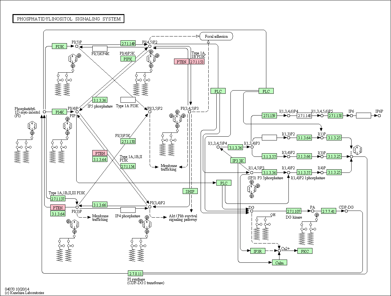The image size is (391, 296).
Task: Click the 3.1.3.36 IP5 phosphatase box
Action: coord(100,100)
